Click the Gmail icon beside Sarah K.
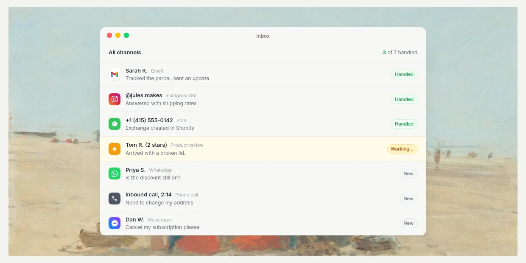This screenshot has height=263, width=526. [x=115, y=74]
